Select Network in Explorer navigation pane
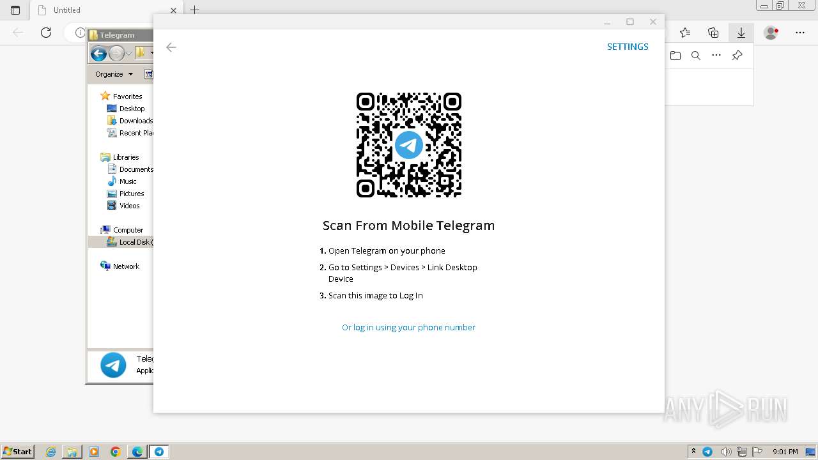818x460 pixels. coord(126,266)
